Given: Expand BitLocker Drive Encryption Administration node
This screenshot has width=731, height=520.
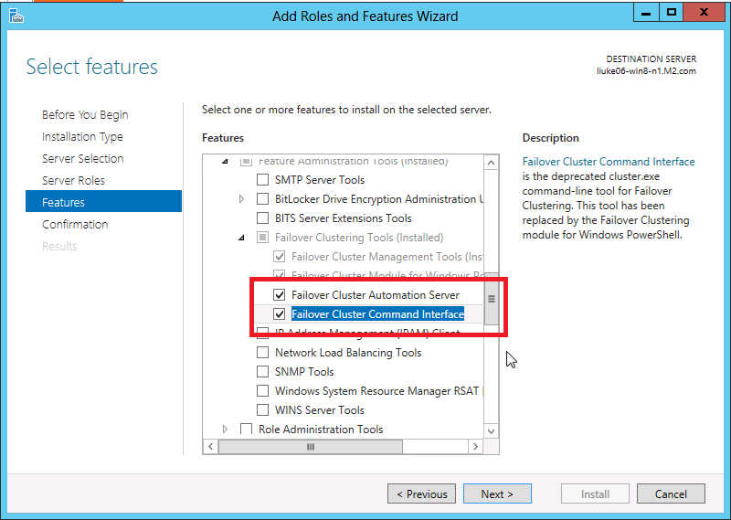Looking at the screenshot, I should [x=242, y=199].
